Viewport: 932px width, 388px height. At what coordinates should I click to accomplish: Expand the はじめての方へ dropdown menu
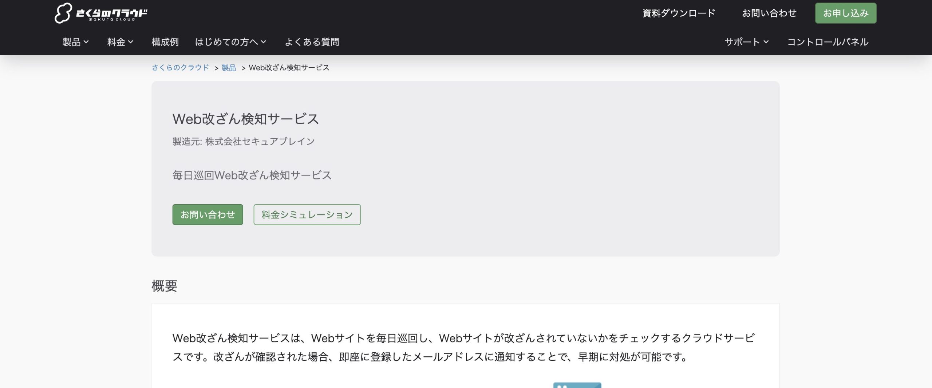(230, 42)
